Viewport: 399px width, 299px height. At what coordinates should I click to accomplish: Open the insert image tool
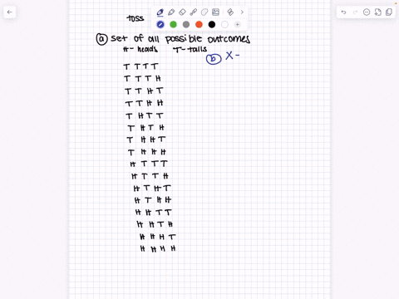point(215,12)
